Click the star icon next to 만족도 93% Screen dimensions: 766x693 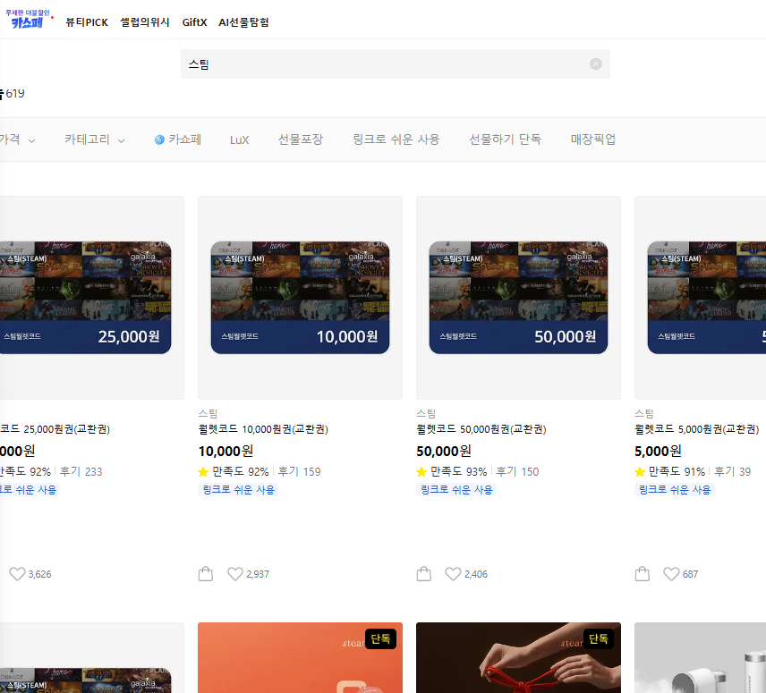coord(421,472)
